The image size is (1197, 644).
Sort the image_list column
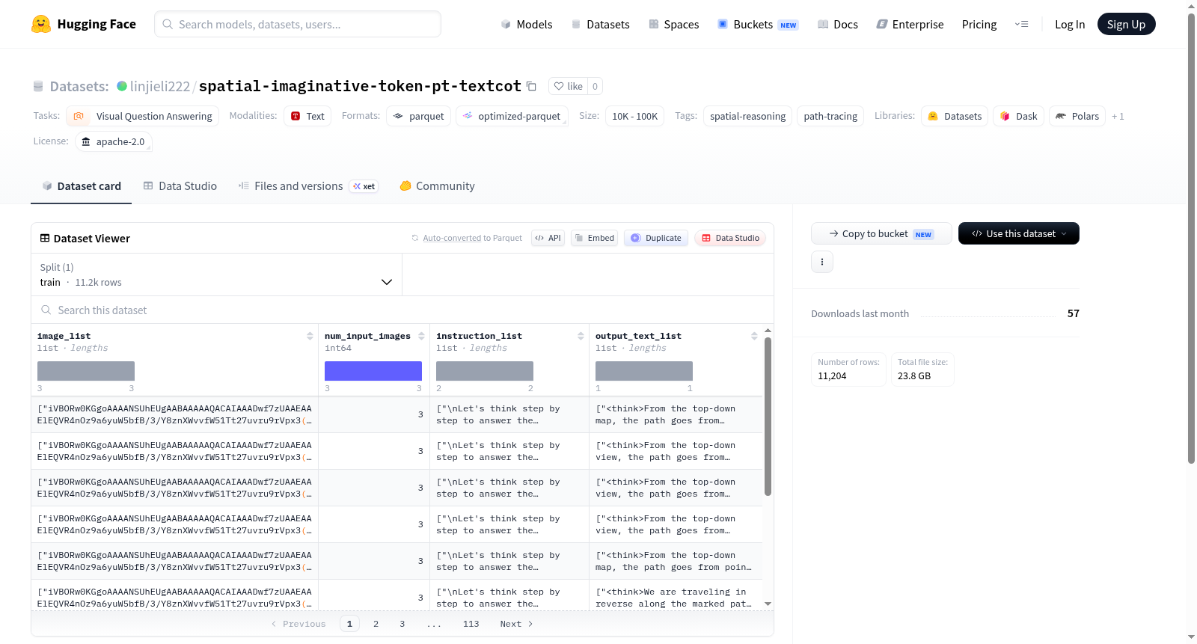[310, 336]
